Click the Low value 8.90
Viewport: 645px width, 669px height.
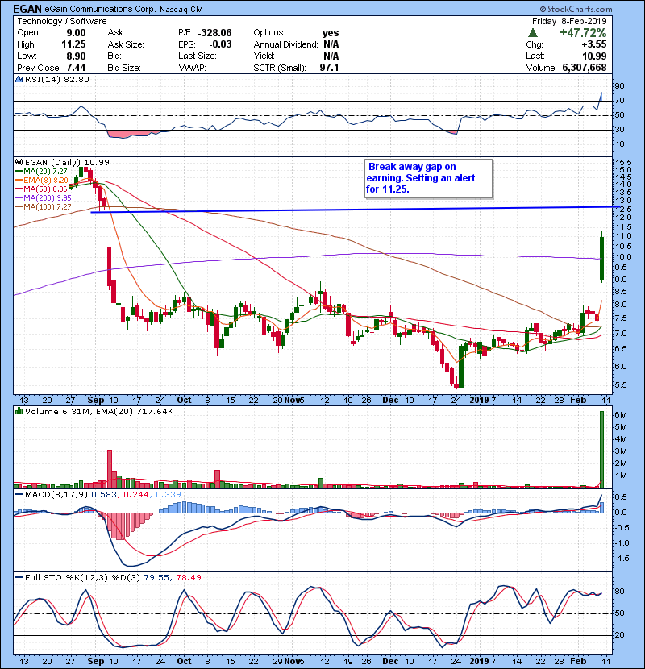[76, 56]
